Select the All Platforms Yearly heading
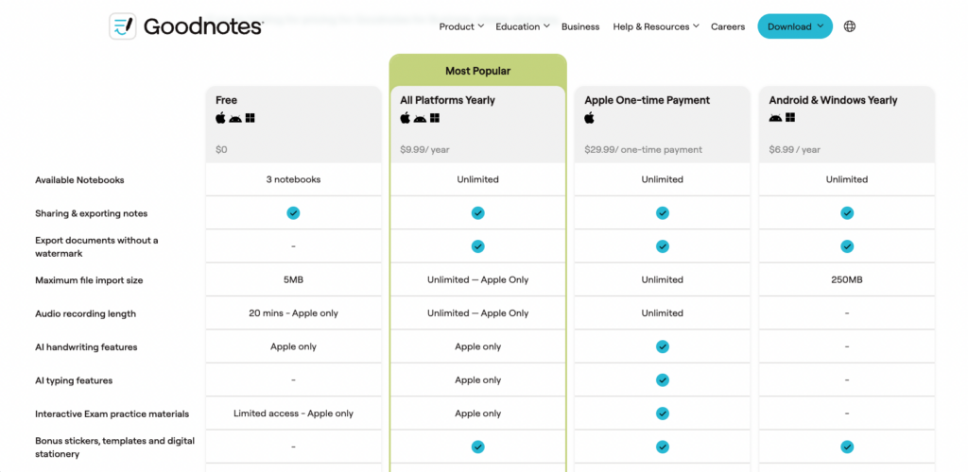The height and width of the screenshot is (472, 968). tap(447, 100)
